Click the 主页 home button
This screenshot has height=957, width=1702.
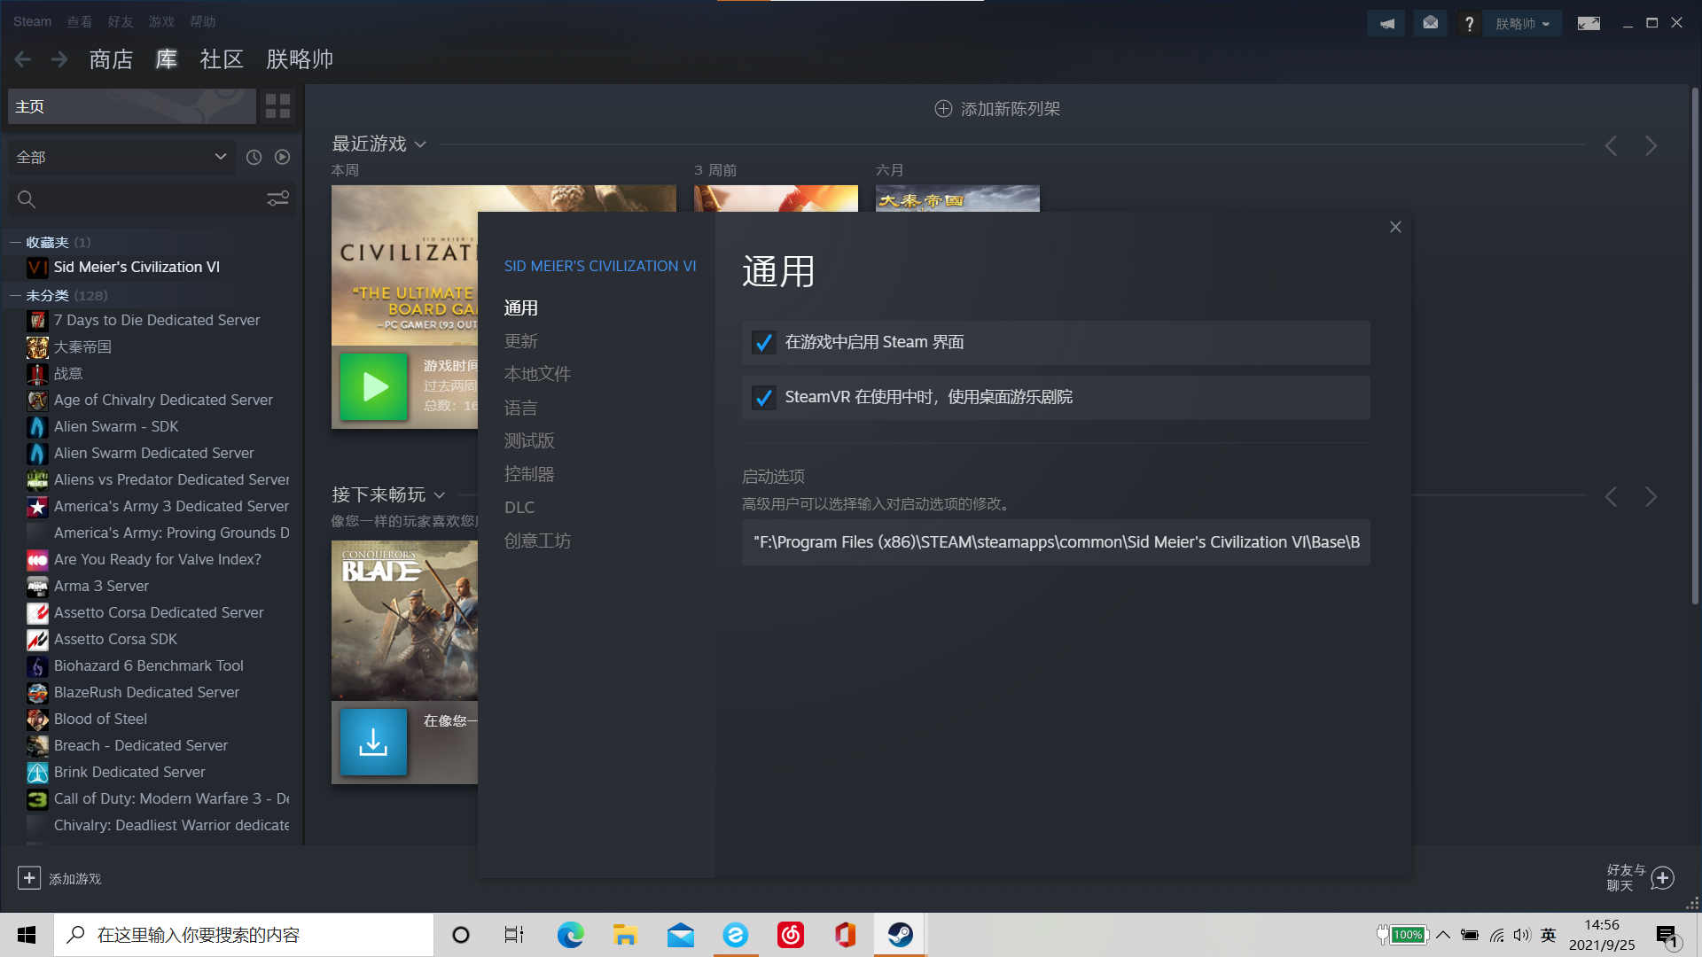132,106
